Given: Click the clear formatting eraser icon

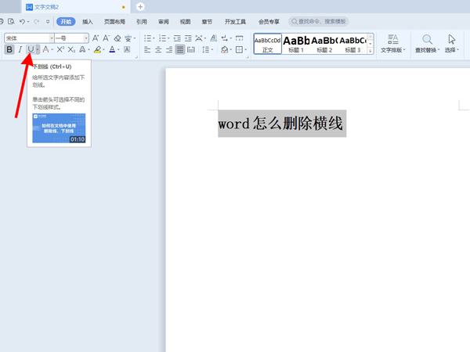Looking at the screenshot, I should coord(117,38).
